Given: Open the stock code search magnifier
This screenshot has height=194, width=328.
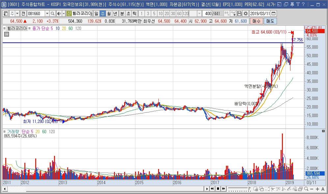Looking at the screenshot, I should (52, 13).
